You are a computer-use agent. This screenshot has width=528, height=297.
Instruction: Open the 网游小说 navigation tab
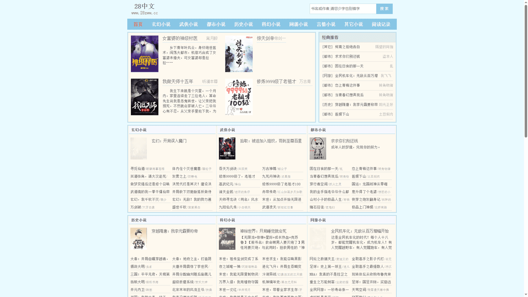298,24
